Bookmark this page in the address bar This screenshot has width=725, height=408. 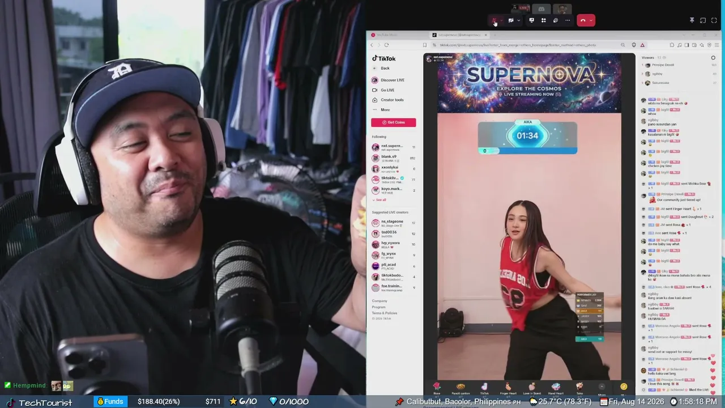424,45
